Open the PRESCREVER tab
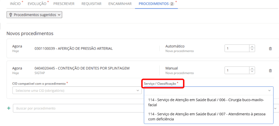This screenshot has height=126, width=279. (64, 4)
